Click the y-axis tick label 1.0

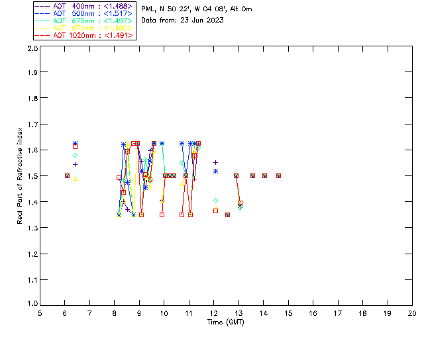pos(32,303)
